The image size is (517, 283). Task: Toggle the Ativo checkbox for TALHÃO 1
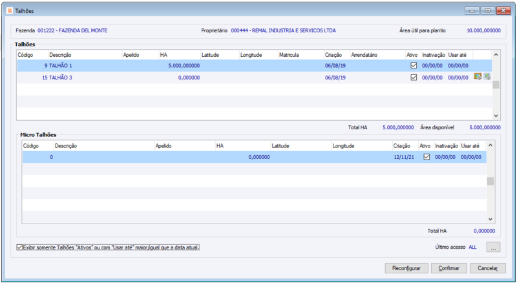(x=414, y=65)
